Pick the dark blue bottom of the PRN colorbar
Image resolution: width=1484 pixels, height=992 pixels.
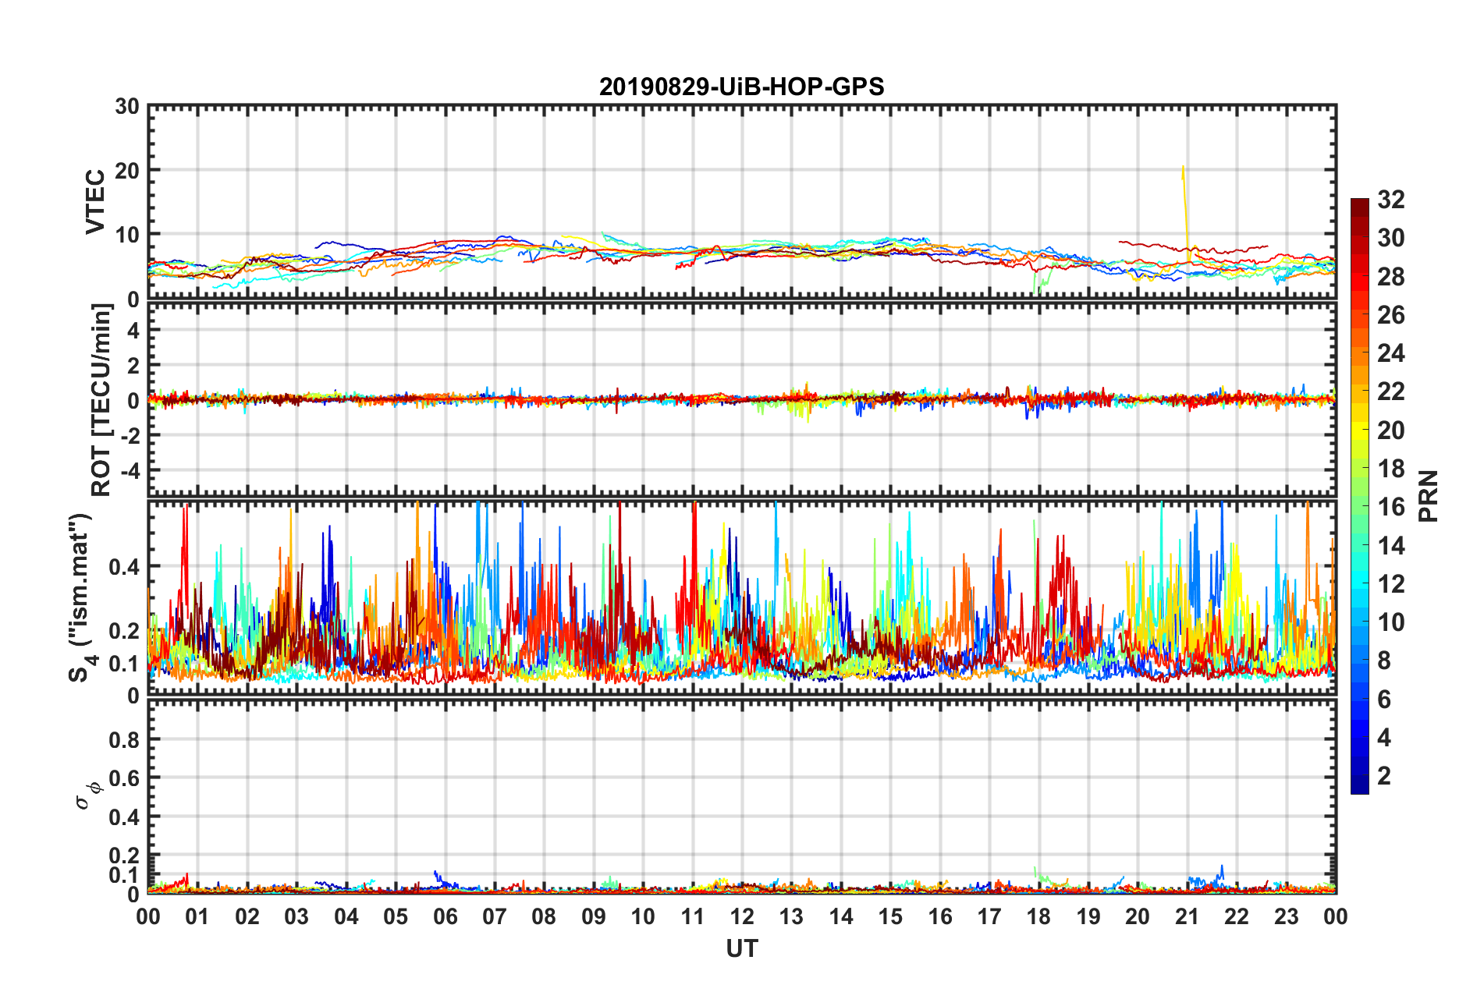coord(1359,786)
